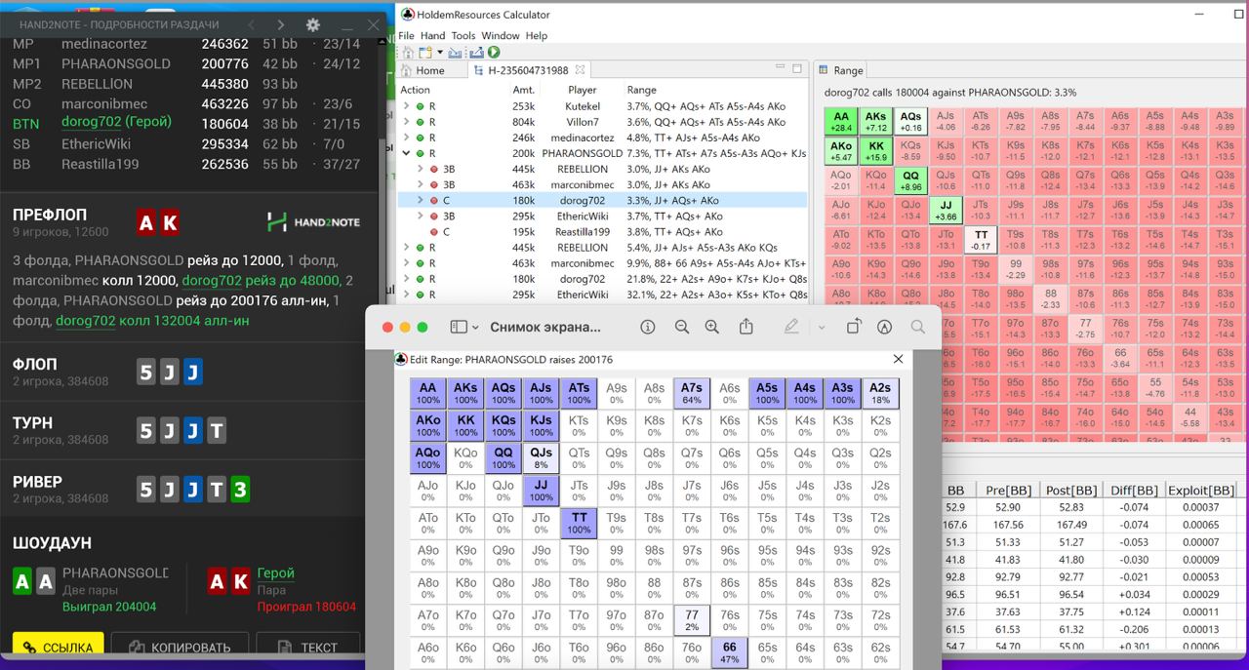Viewport: 1249px width, 670px height.
Task: Select the dorog702 call 180k tree row
Action: (603, 200)
